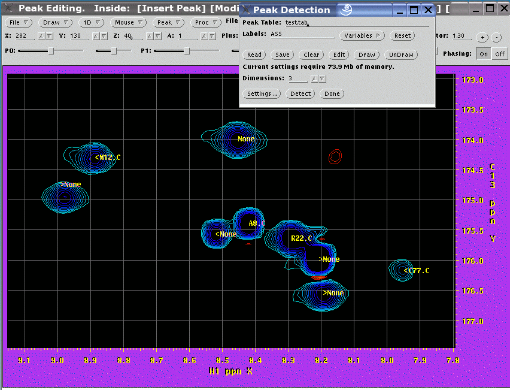Select the >None peak near 176.0 ppm
This screenshot has width=510, height=390.
coord(329,259)
